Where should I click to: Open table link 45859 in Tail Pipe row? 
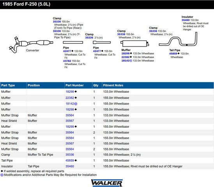point(70,161)
